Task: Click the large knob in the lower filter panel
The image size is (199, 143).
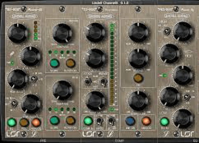Action: tap(62, 90)
